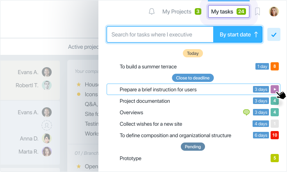Screen dimensions: 287x172
Task: Toggle sort direction with By start date arrow
Action: click(256, 34)
